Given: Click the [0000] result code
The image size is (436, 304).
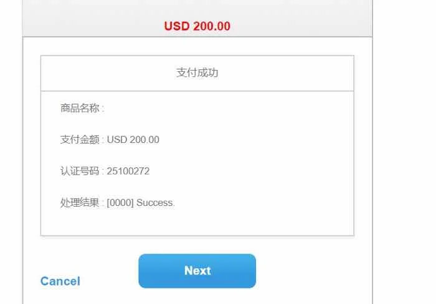Looking at the screenshot, I should [x=120, y=203].
